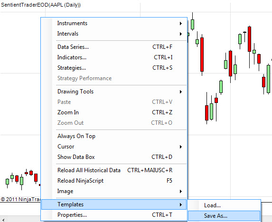Click the highlighted Templates menu item

coord(114,204)
